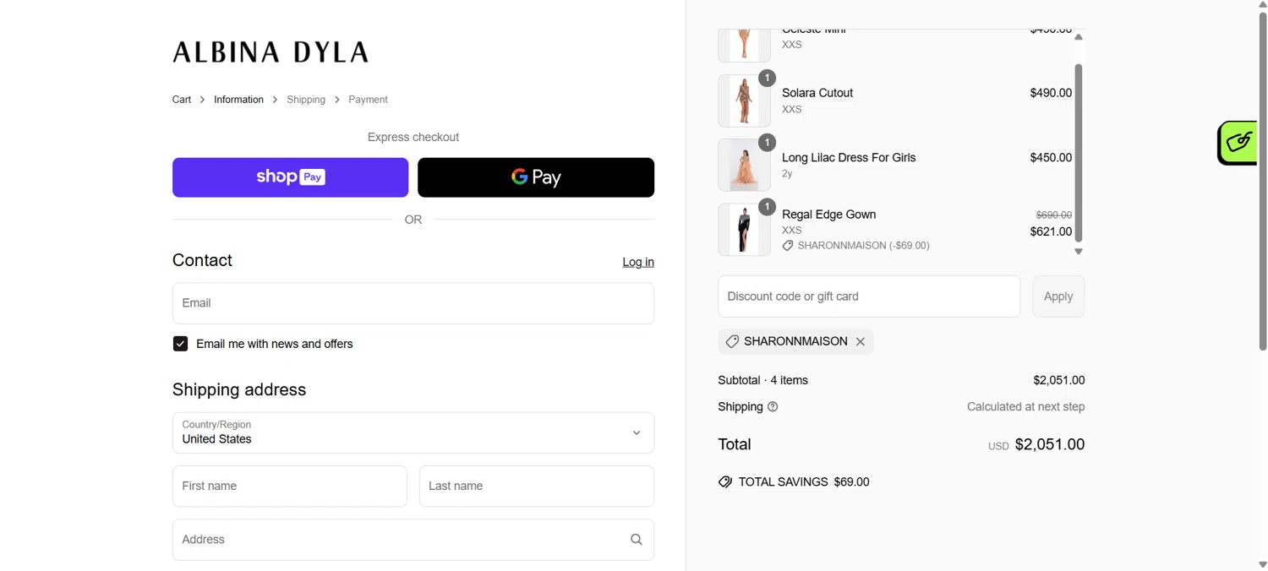Screen dimensions: 1268x571
Task: Click the Express checkout heading
Action: pyautogui.click(x=413, y=137)
